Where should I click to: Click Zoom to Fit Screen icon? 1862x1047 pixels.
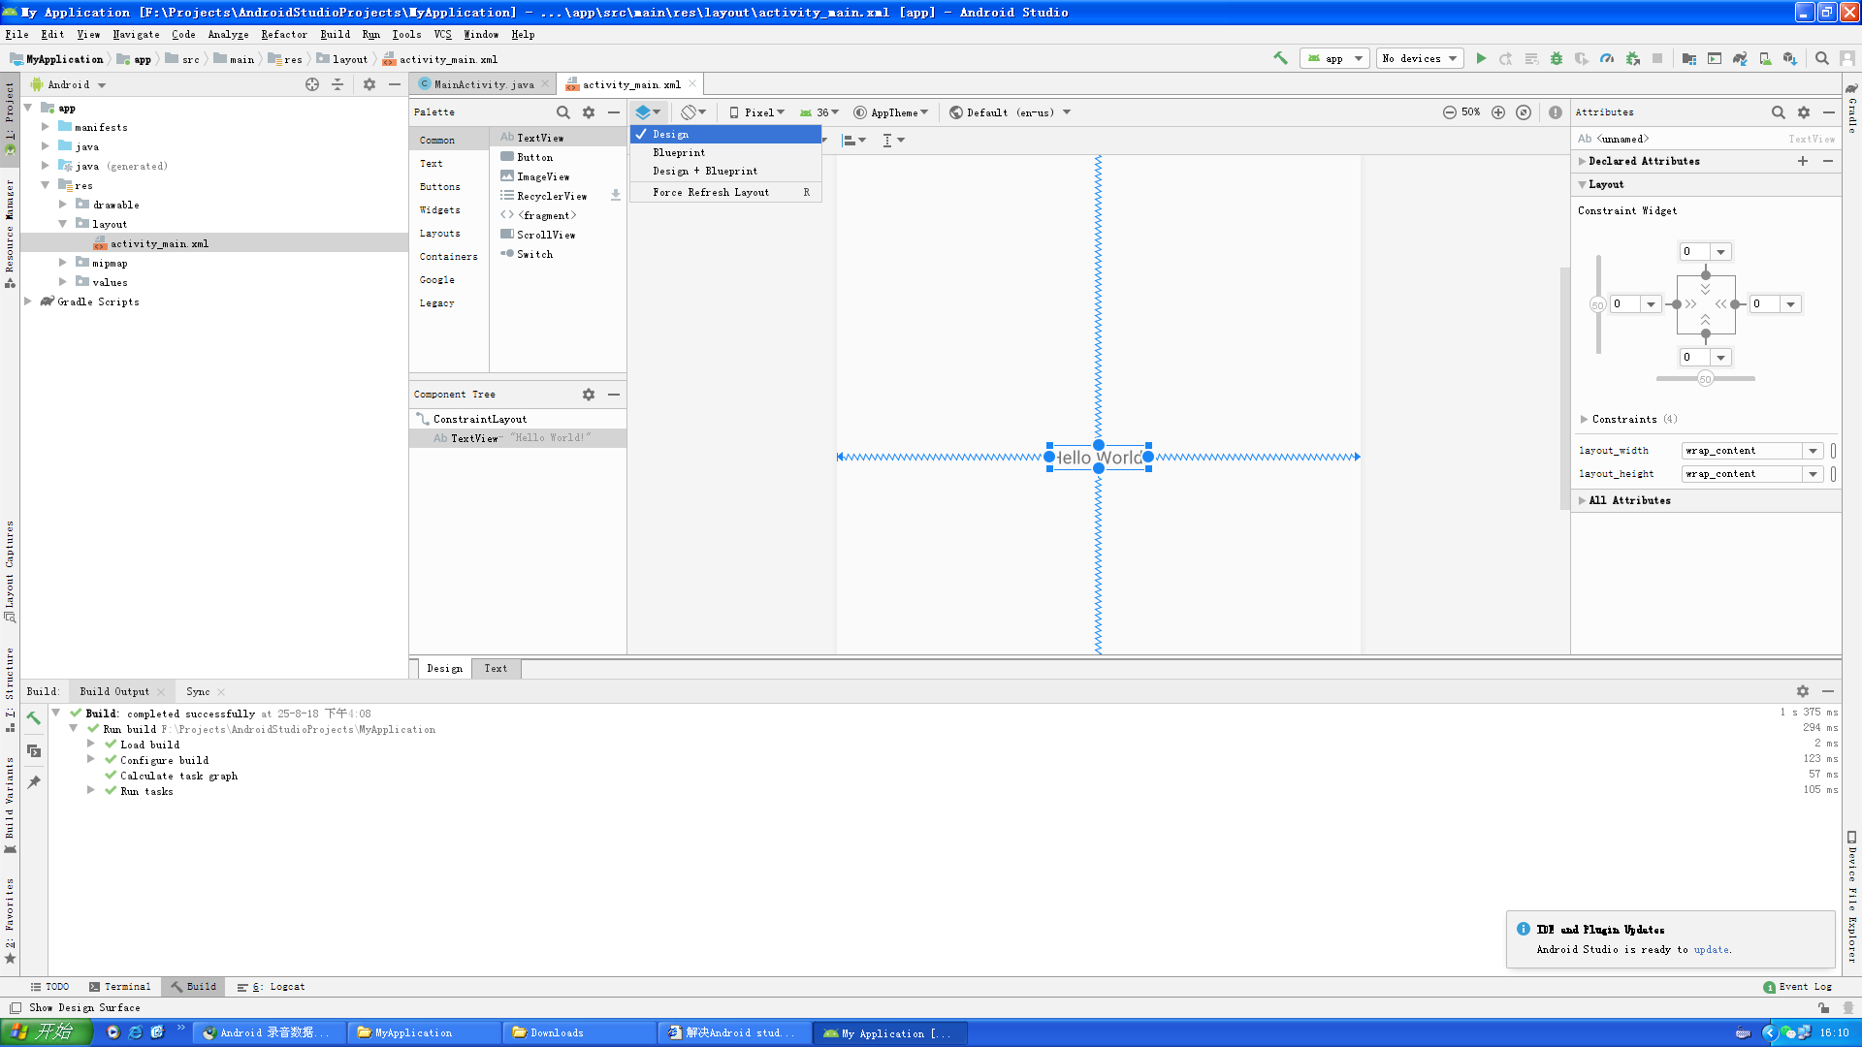pyautogui.click(x=1524, y=112)
